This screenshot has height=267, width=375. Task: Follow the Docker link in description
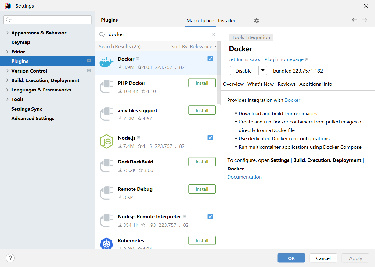point(292,100)
